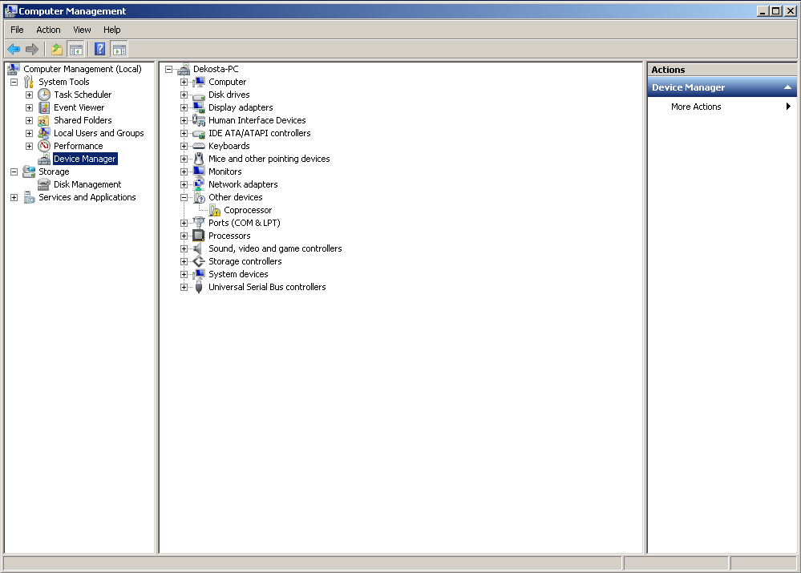Image resolution: width=801 pixels, height=573 pixels.
Task: Select the Computer device category
Action: [228, 82]
